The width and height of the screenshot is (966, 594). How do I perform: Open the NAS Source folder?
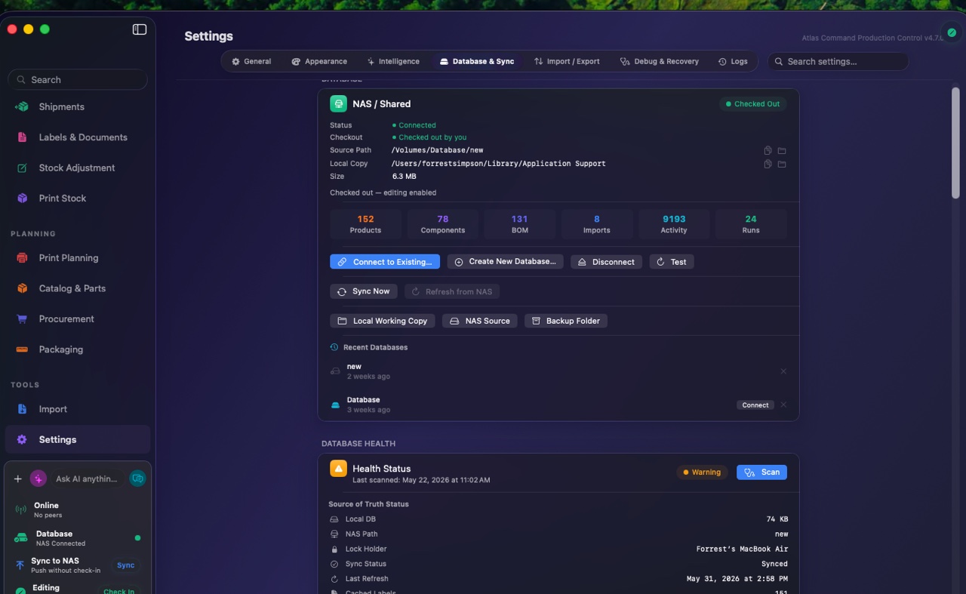480,321
